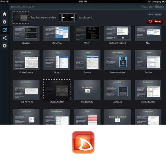166x160 pixels.
Task: Select the Neu slide thumbnail
Action: (148, 33)
